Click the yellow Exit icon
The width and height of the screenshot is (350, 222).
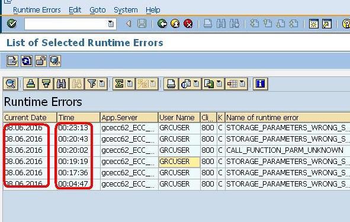click(x=175, y=24)
